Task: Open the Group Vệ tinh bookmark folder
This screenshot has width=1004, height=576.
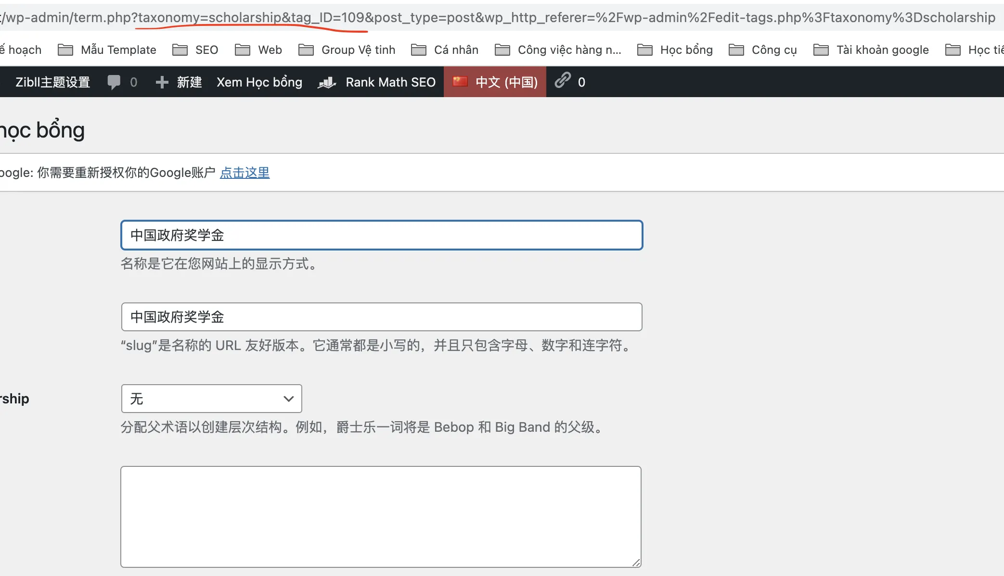Action: coord(347,50)
